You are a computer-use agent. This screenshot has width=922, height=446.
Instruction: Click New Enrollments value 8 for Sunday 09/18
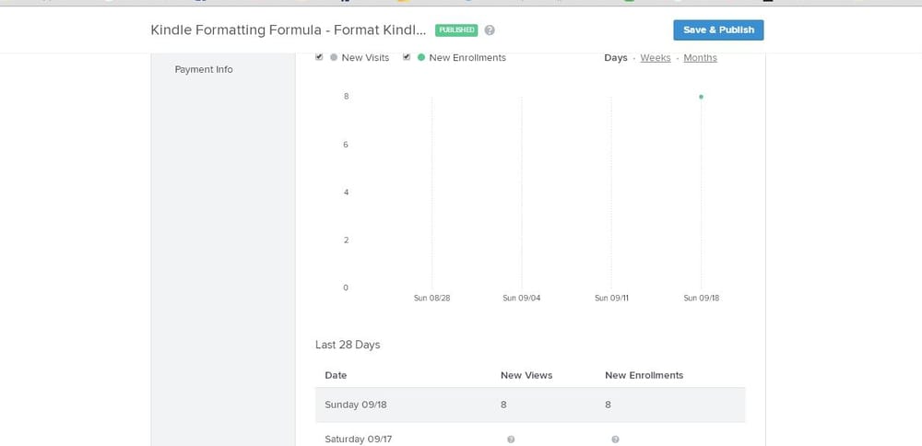pyautogui.click(x=608, y=405)
